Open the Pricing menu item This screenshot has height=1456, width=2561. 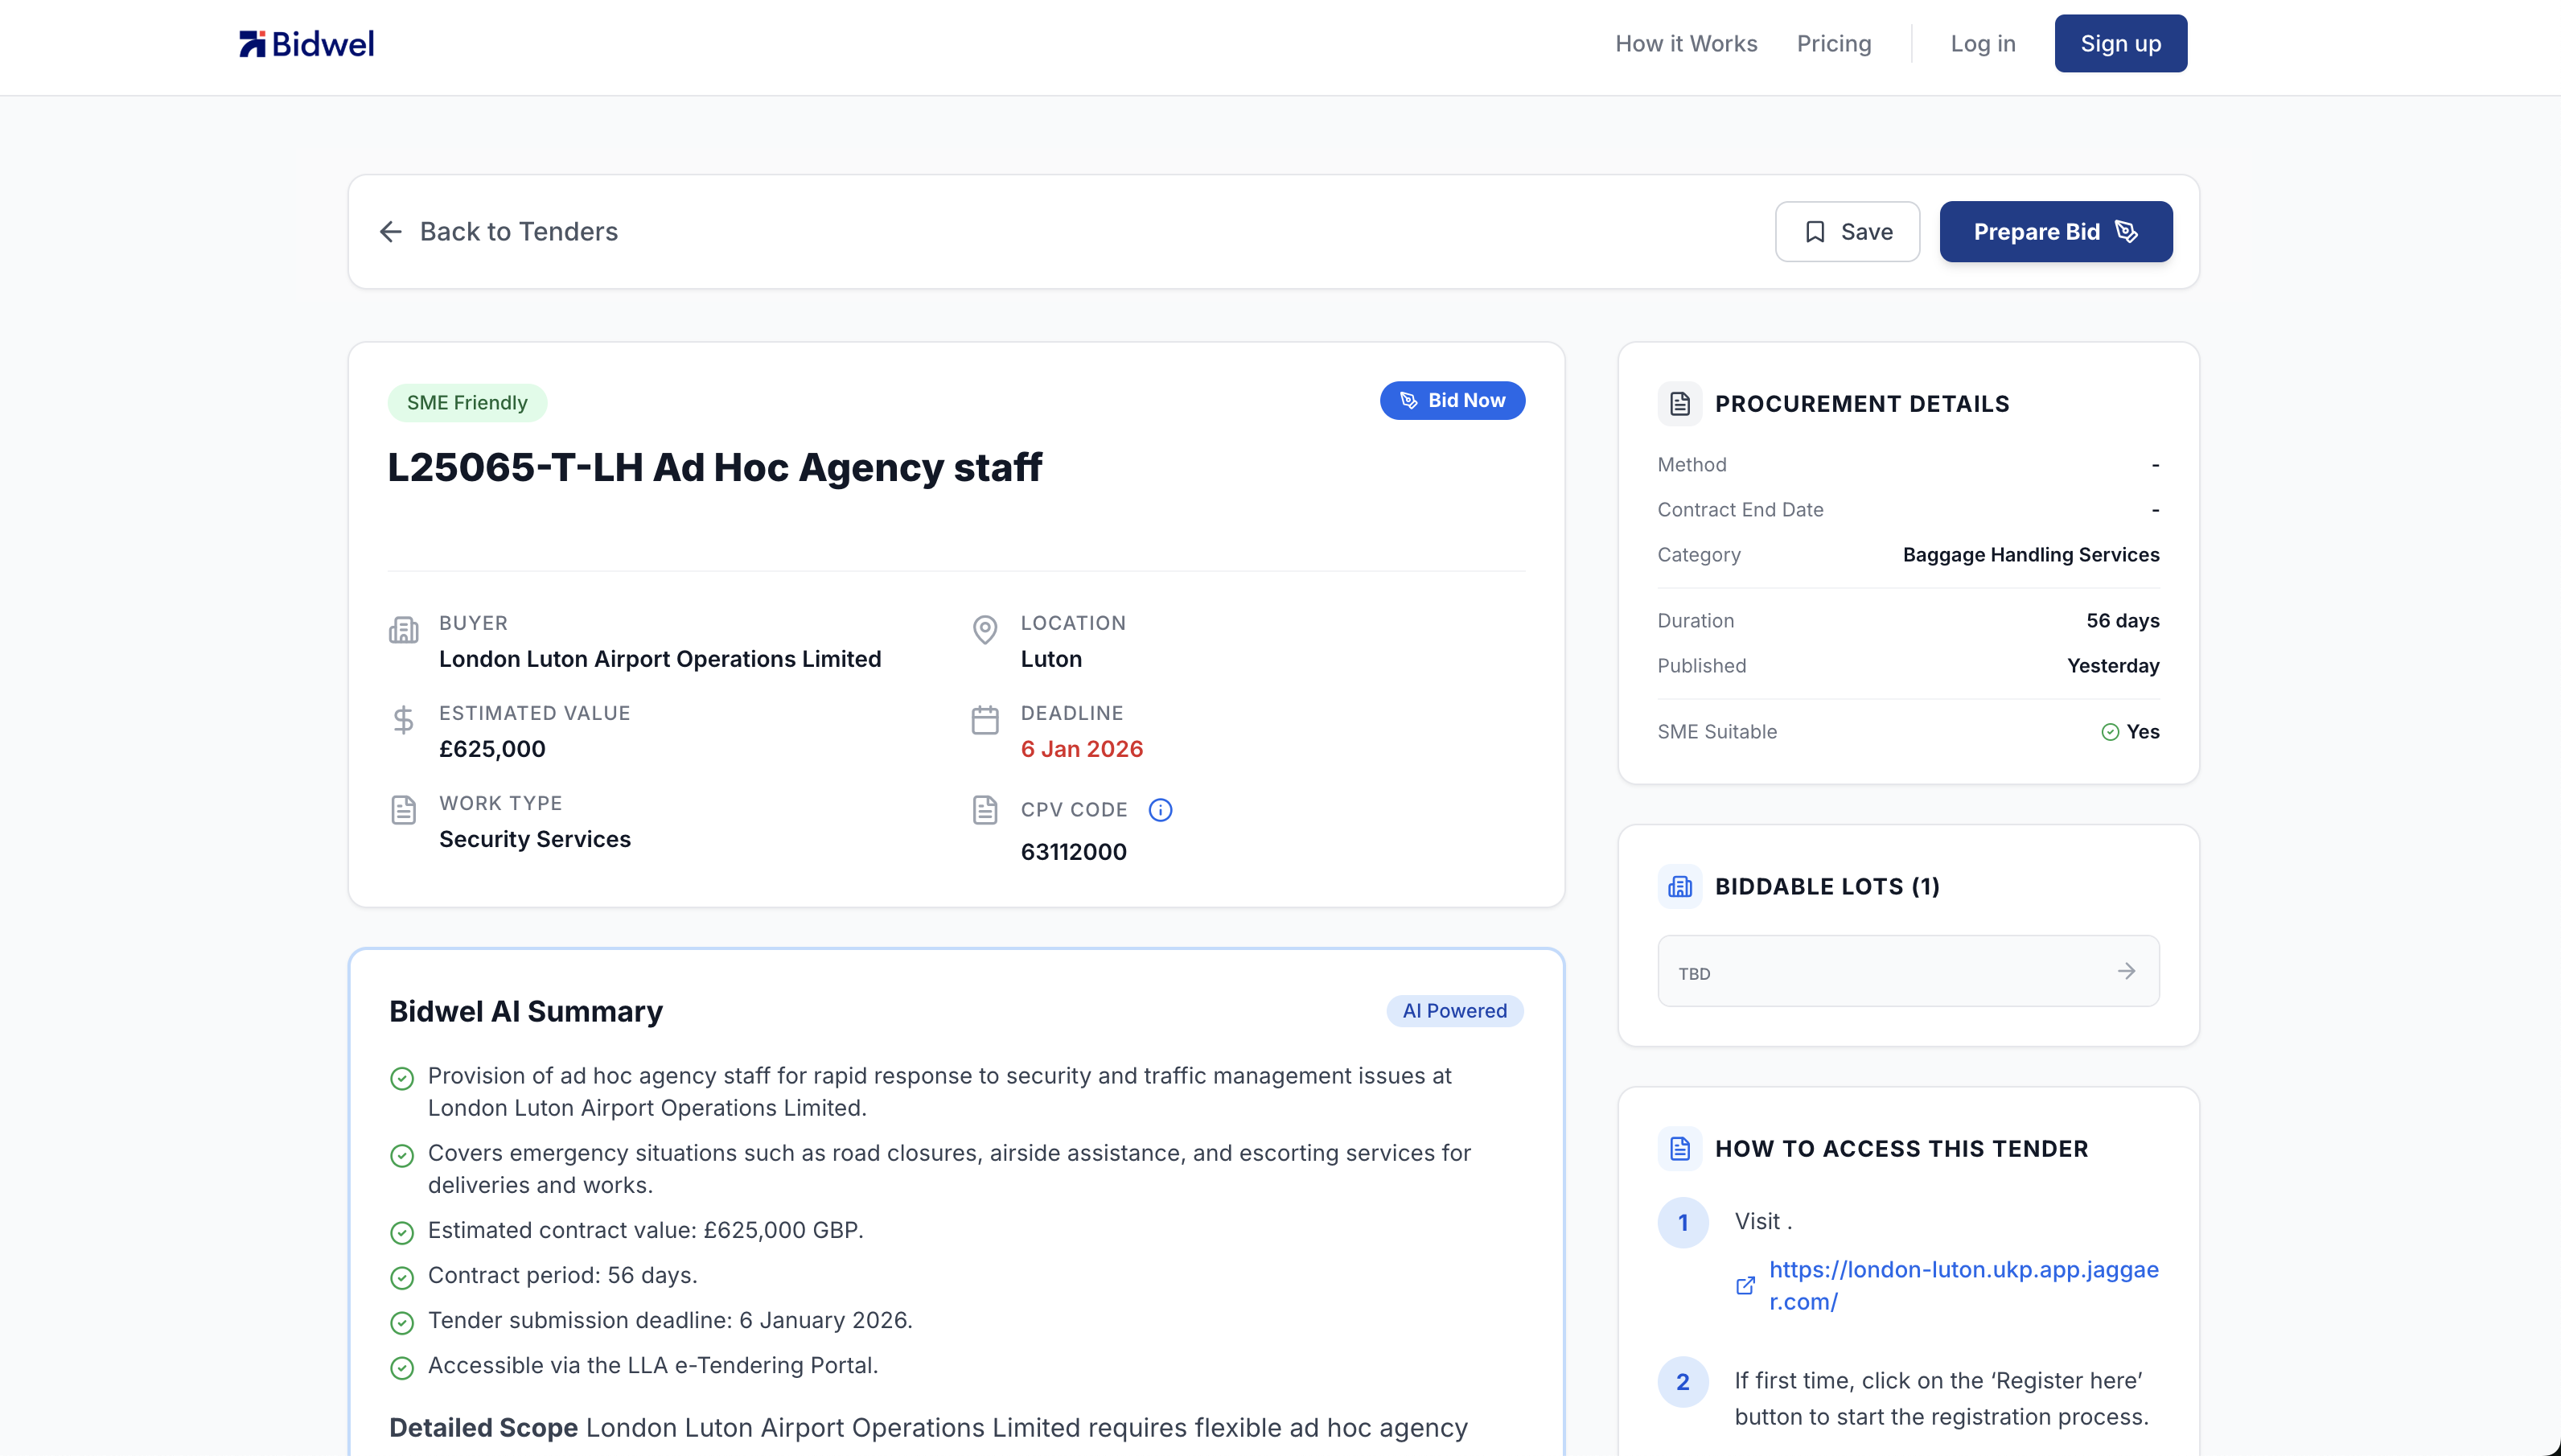pyautogui.click(x=1833, y=44)
